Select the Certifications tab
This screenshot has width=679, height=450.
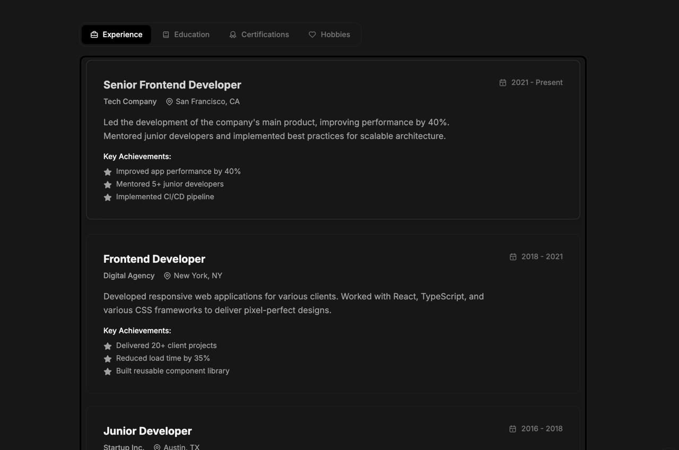tap(259, 34)
